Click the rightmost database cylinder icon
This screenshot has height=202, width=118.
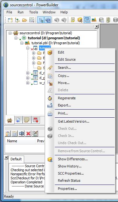pos(116,20)
